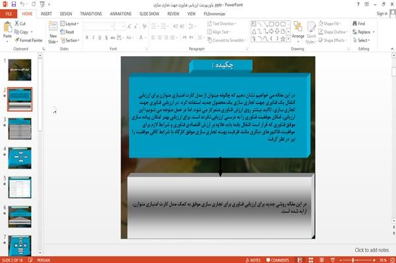396x263 pixels.
Task: Switch to Normal view icon in status bar
Action: (x=300, y=260)
